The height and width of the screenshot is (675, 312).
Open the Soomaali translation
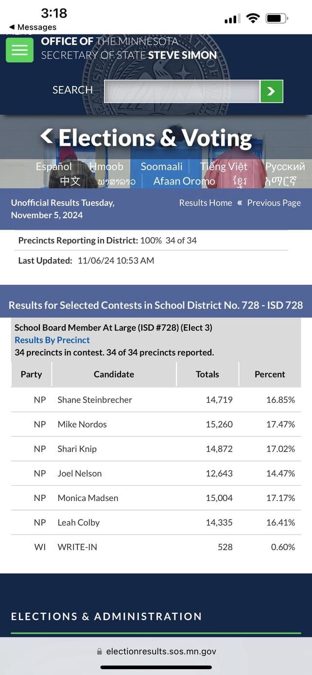point(161,166)
